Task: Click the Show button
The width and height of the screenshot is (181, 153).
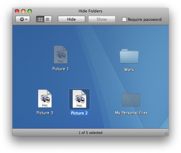Action: (102, 19)
